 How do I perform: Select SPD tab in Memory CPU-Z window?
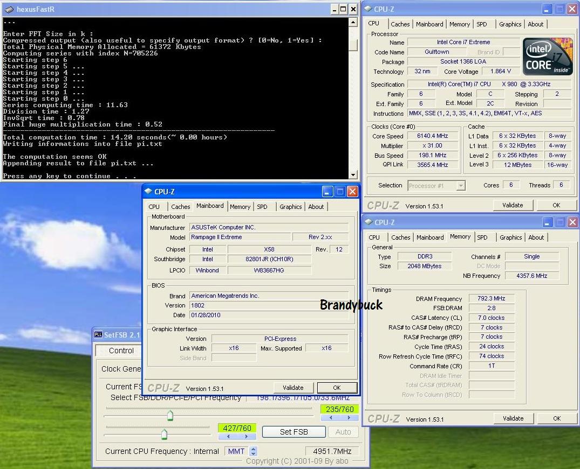pyautogui.click(x=482, y=237)
